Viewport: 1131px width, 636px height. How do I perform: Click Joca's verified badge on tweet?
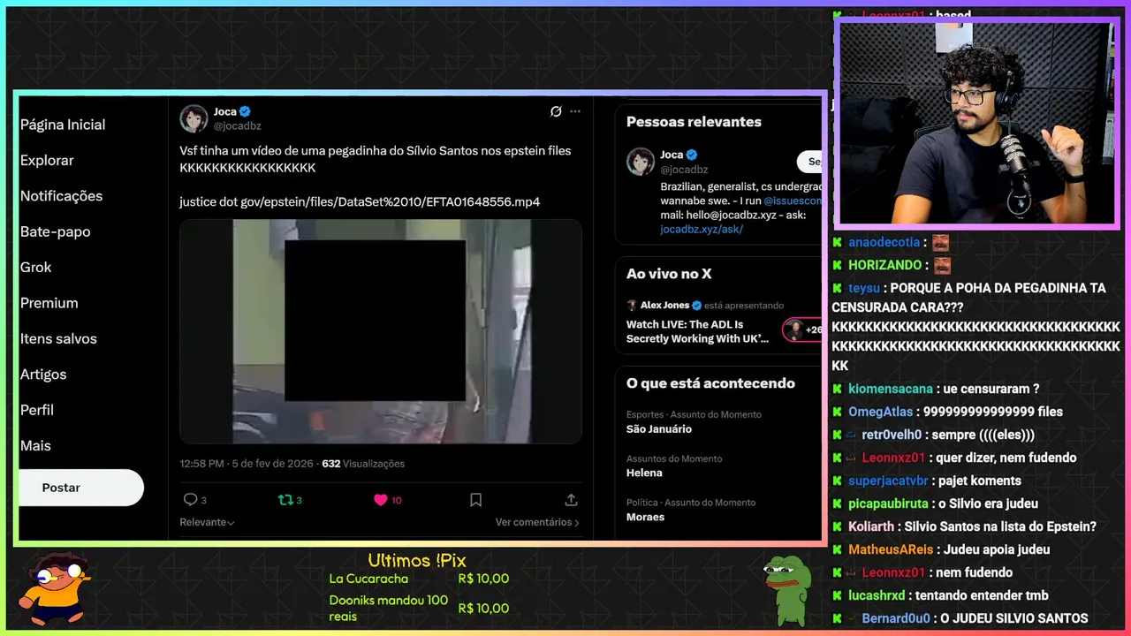245,111
